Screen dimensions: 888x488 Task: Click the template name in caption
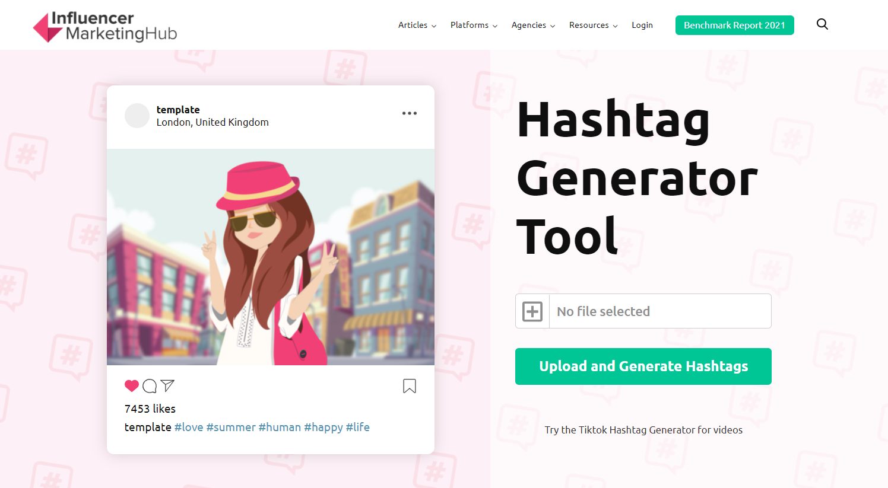tap(148, 427)
